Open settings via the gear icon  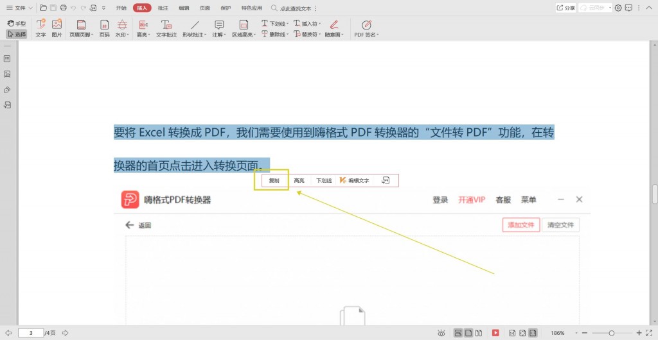[x=618, y=8]
